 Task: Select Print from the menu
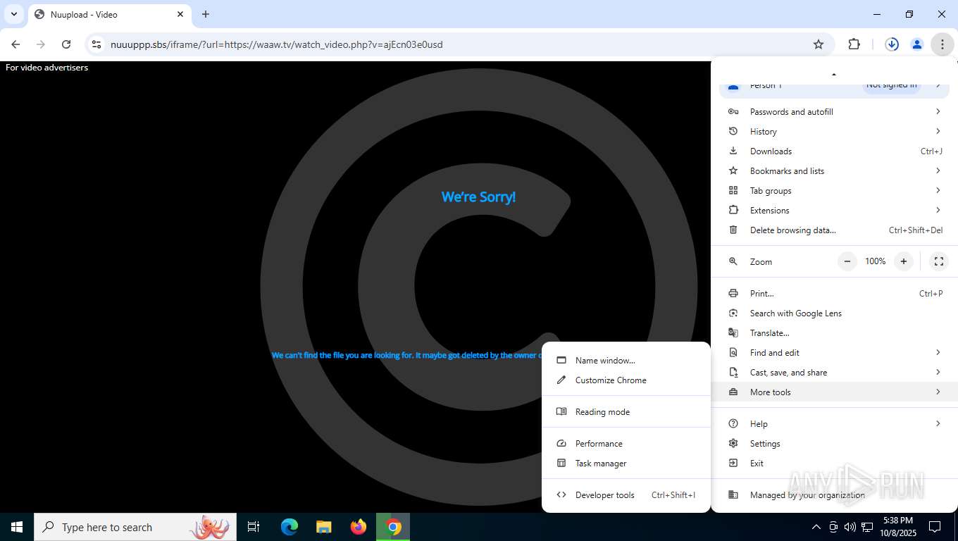[x=835, y=294]
